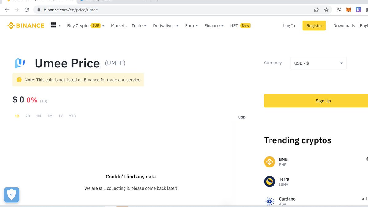Screen dimensions: 368x207
Task: Click the share page icon in address bar
Action: [316, 10]
